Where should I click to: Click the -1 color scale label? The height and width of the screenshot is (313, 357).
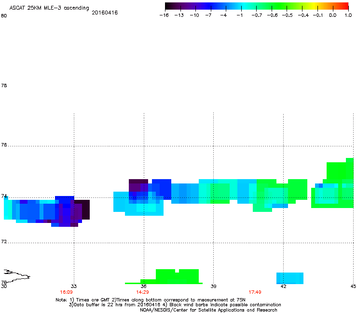(239, 15)
